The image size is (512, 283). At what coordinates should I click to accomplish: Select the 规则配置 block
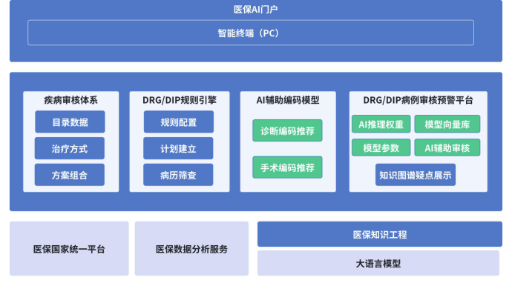tap(179, 121)
